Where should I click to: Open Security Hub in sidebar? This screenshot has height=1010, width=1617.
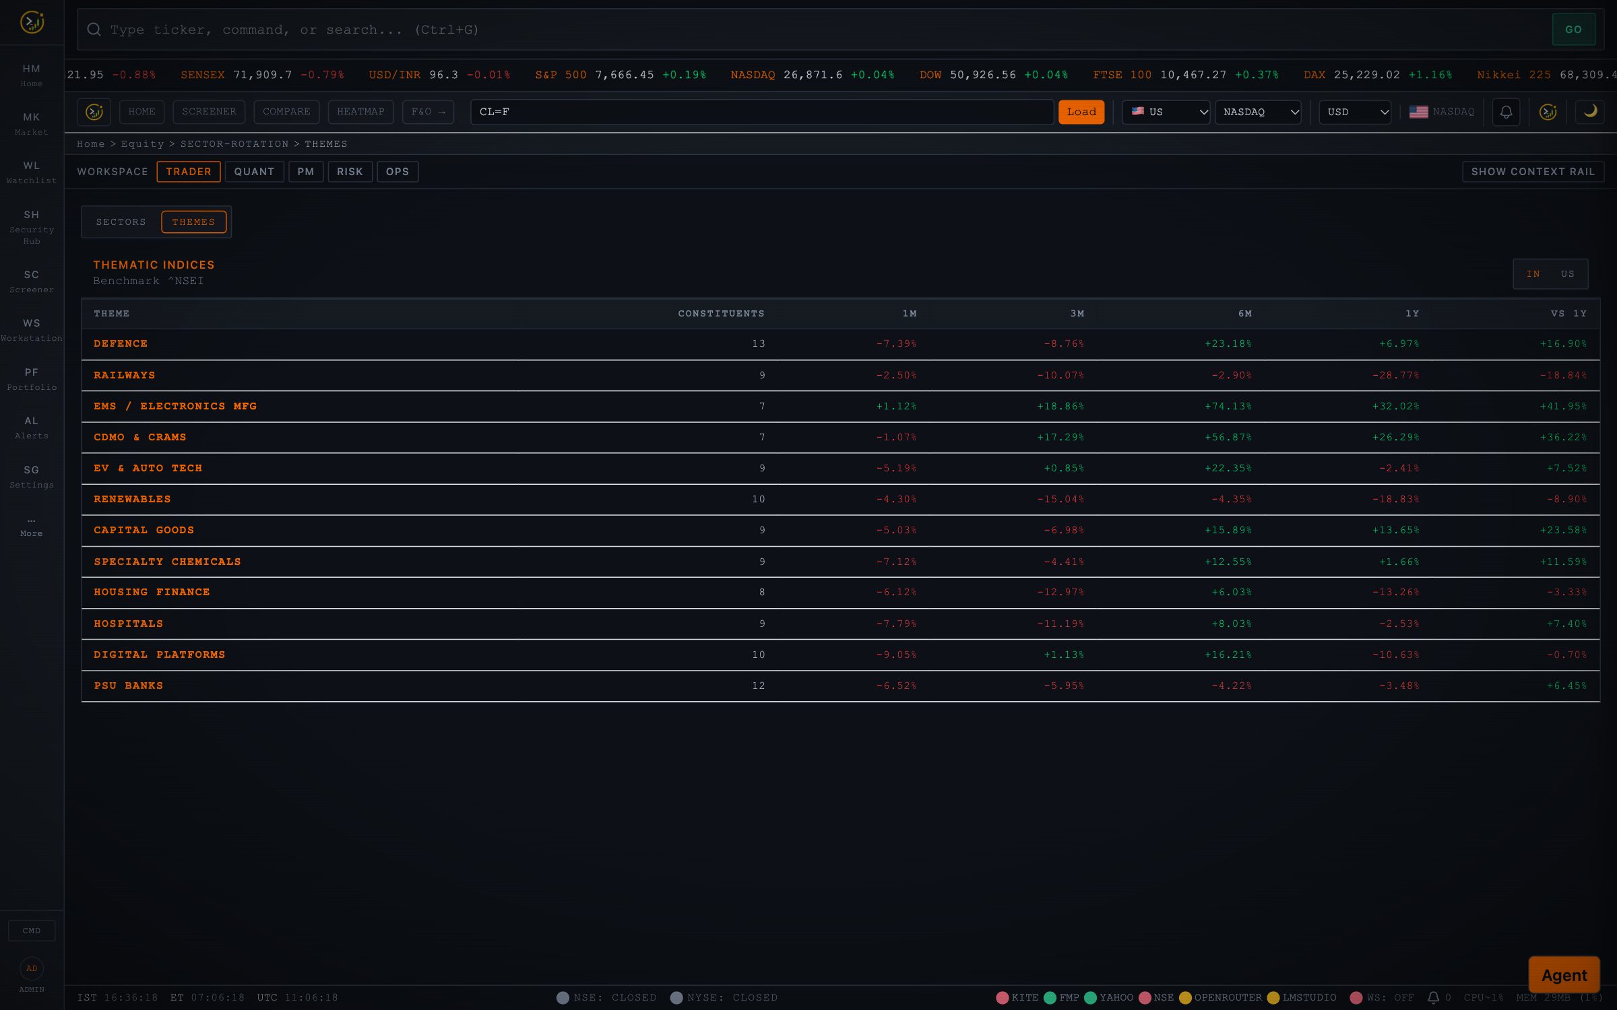point(32,227)
